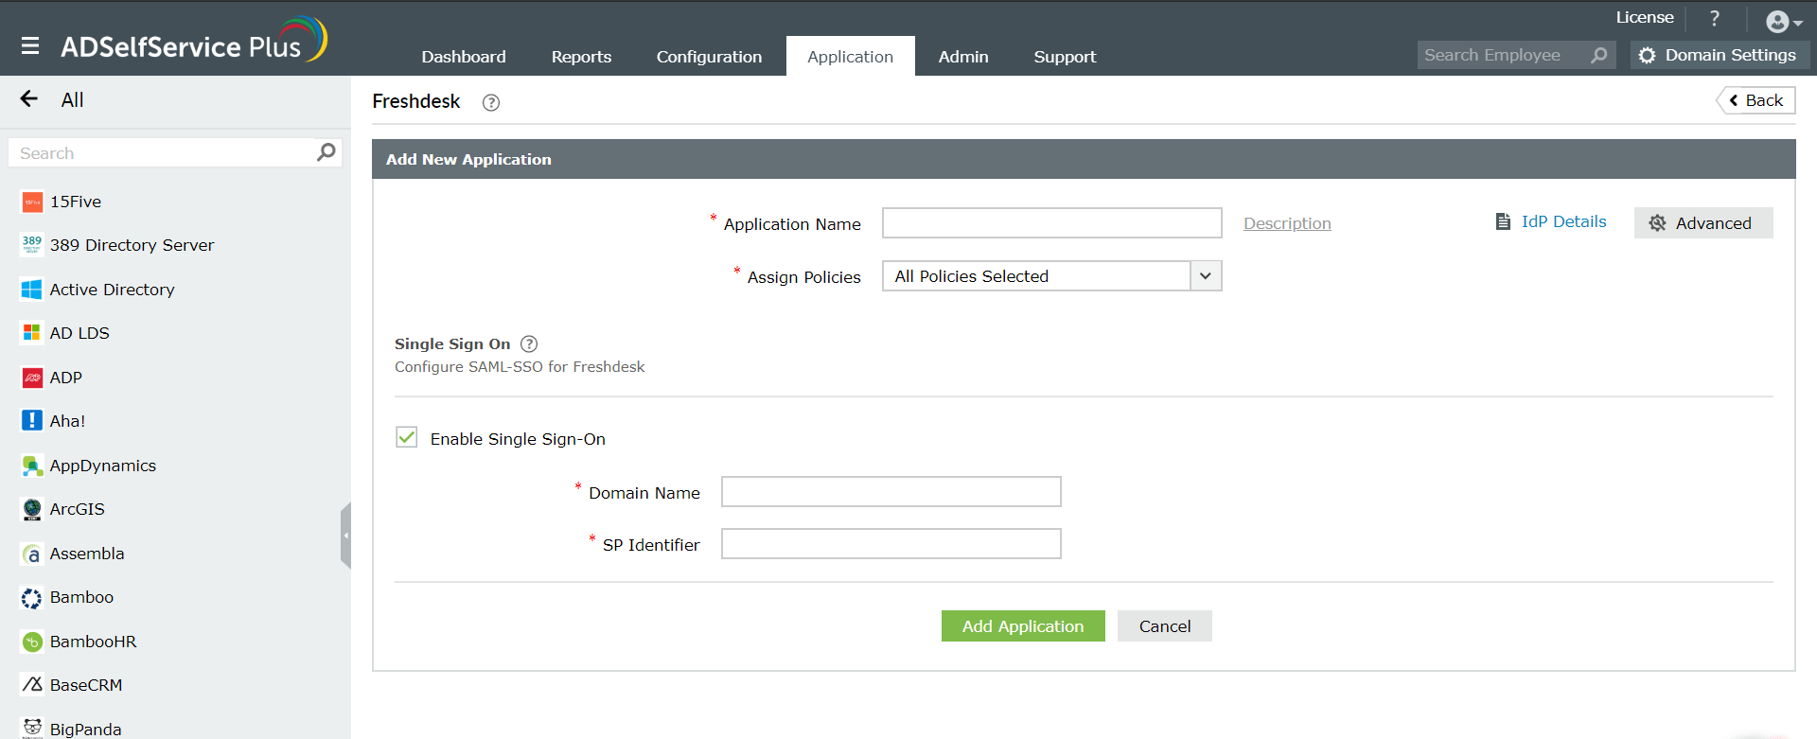Open the Description link

(x=1286, y=224)
